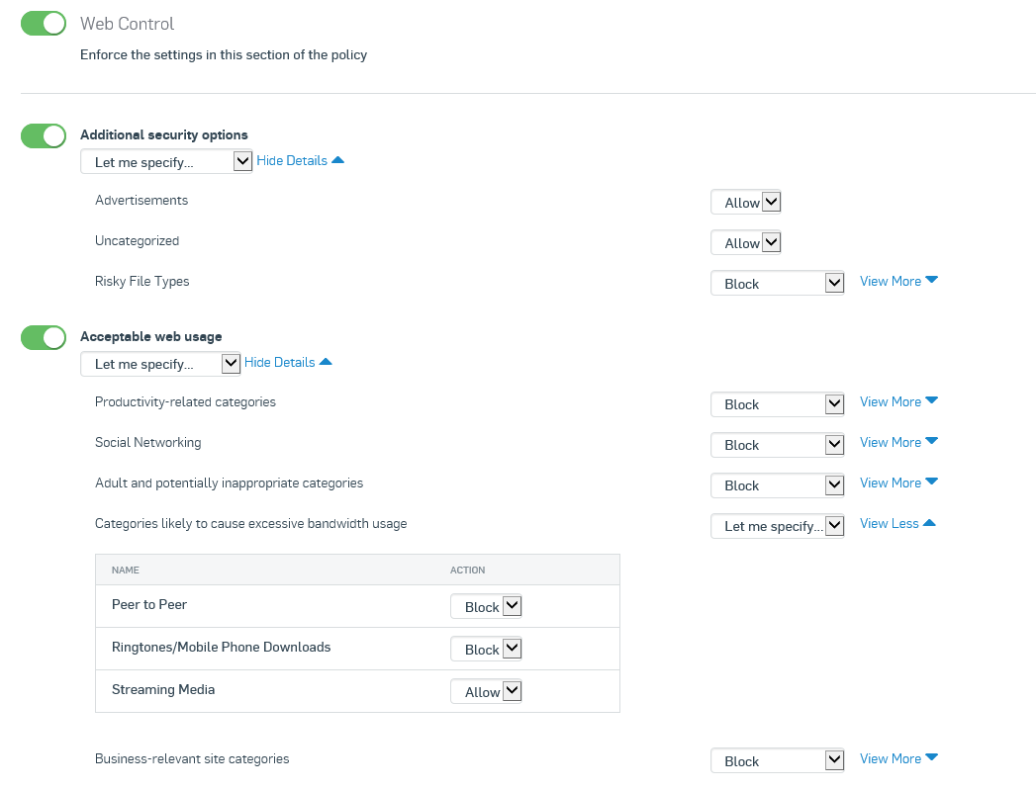This screenshot has height=790, width=1036.
Task: Click View More for Adult categories
Action: (x=898, y=483)
